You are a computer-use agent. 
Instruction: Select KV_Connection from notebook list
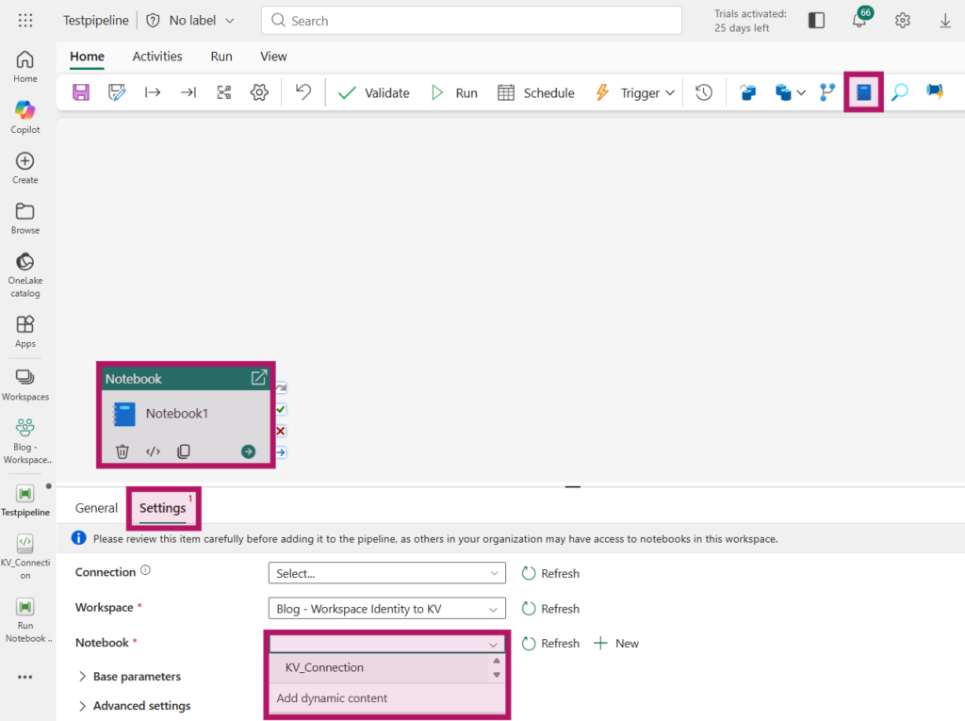pyautogui.click(x=324, y=667)
